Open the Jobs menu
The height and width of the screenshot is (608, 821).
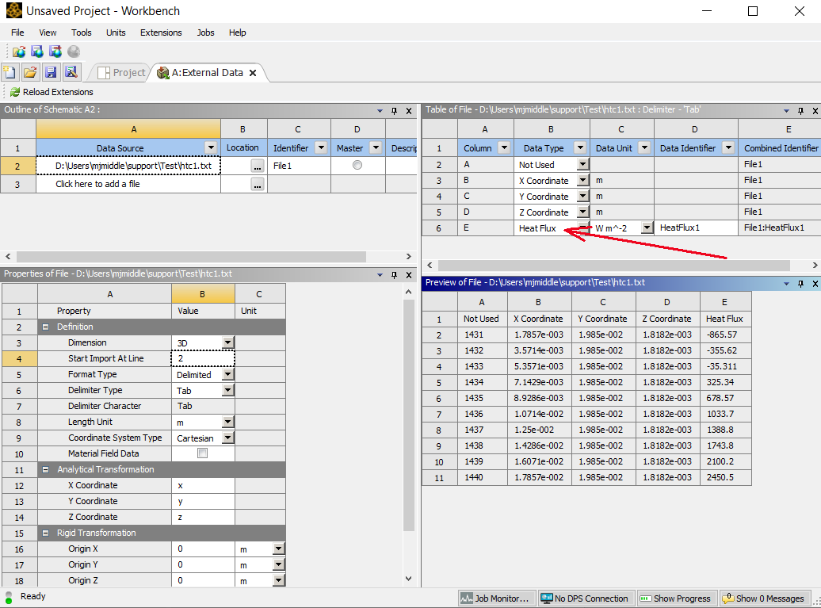coord(205,33)
